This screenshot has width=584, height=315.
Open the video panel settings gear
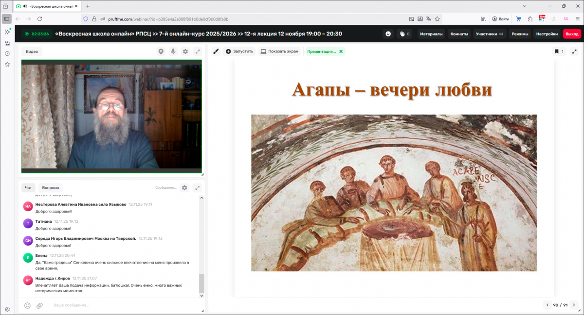click(185, 51)
